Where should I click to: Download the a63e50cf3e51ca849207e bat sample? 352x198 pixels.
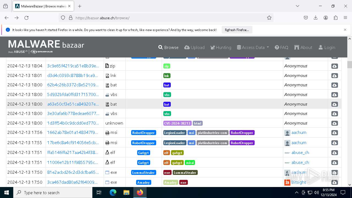pos(334,104)
